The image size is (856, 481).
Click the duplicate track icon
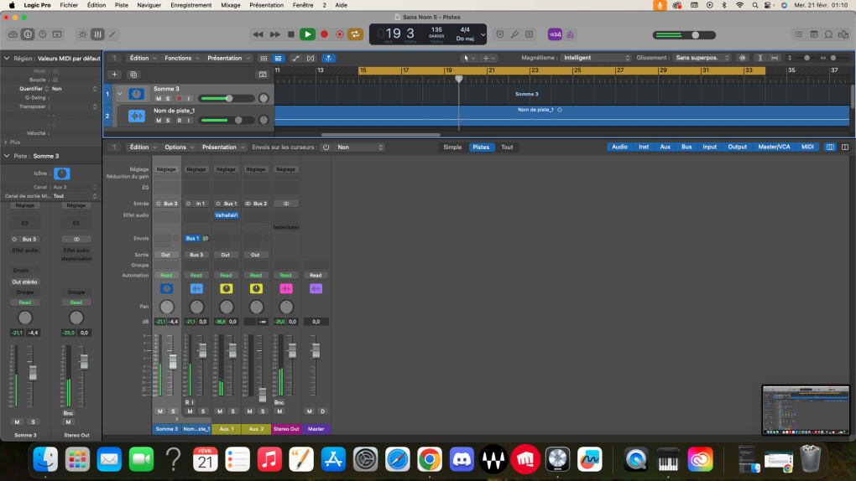[133, 75]
